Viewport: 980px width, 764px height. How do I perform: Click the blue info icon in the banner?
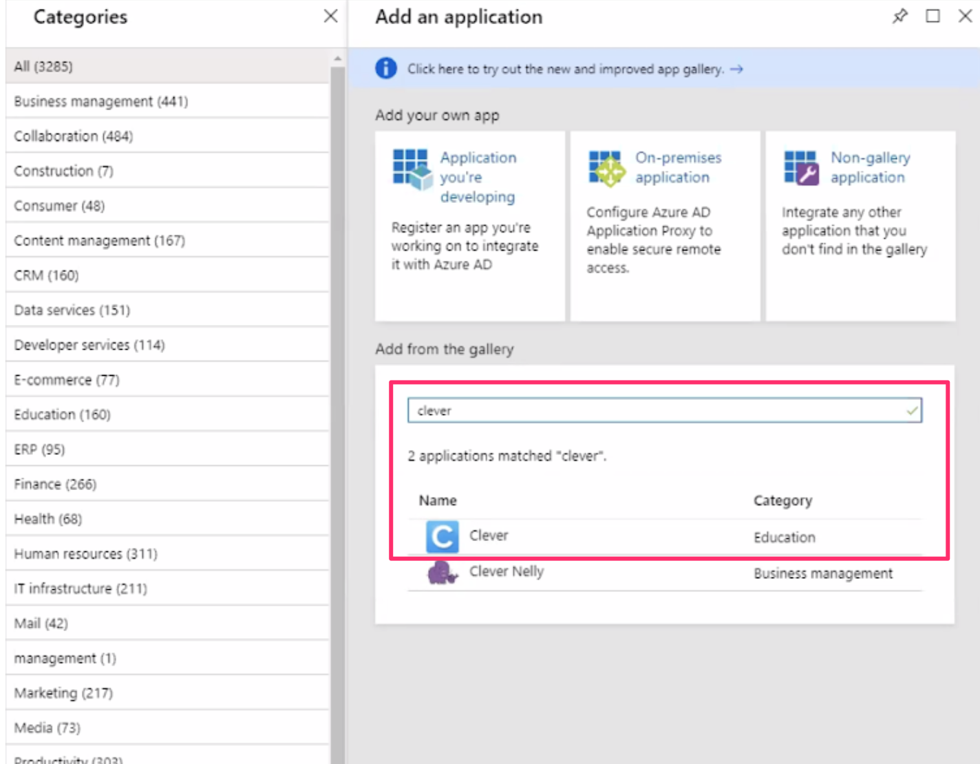385,68
